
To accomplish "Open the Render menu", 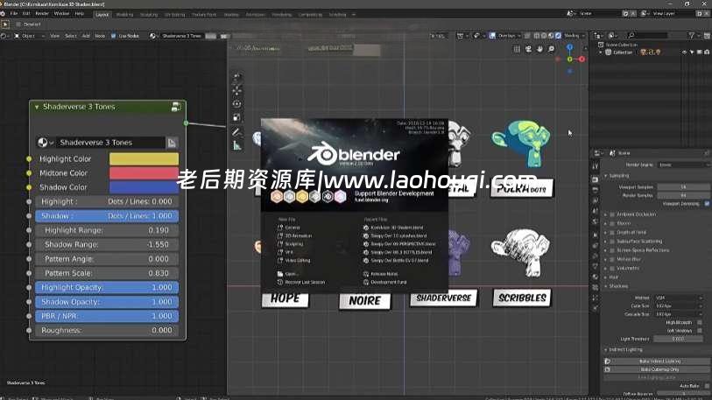I will [42, 14].
